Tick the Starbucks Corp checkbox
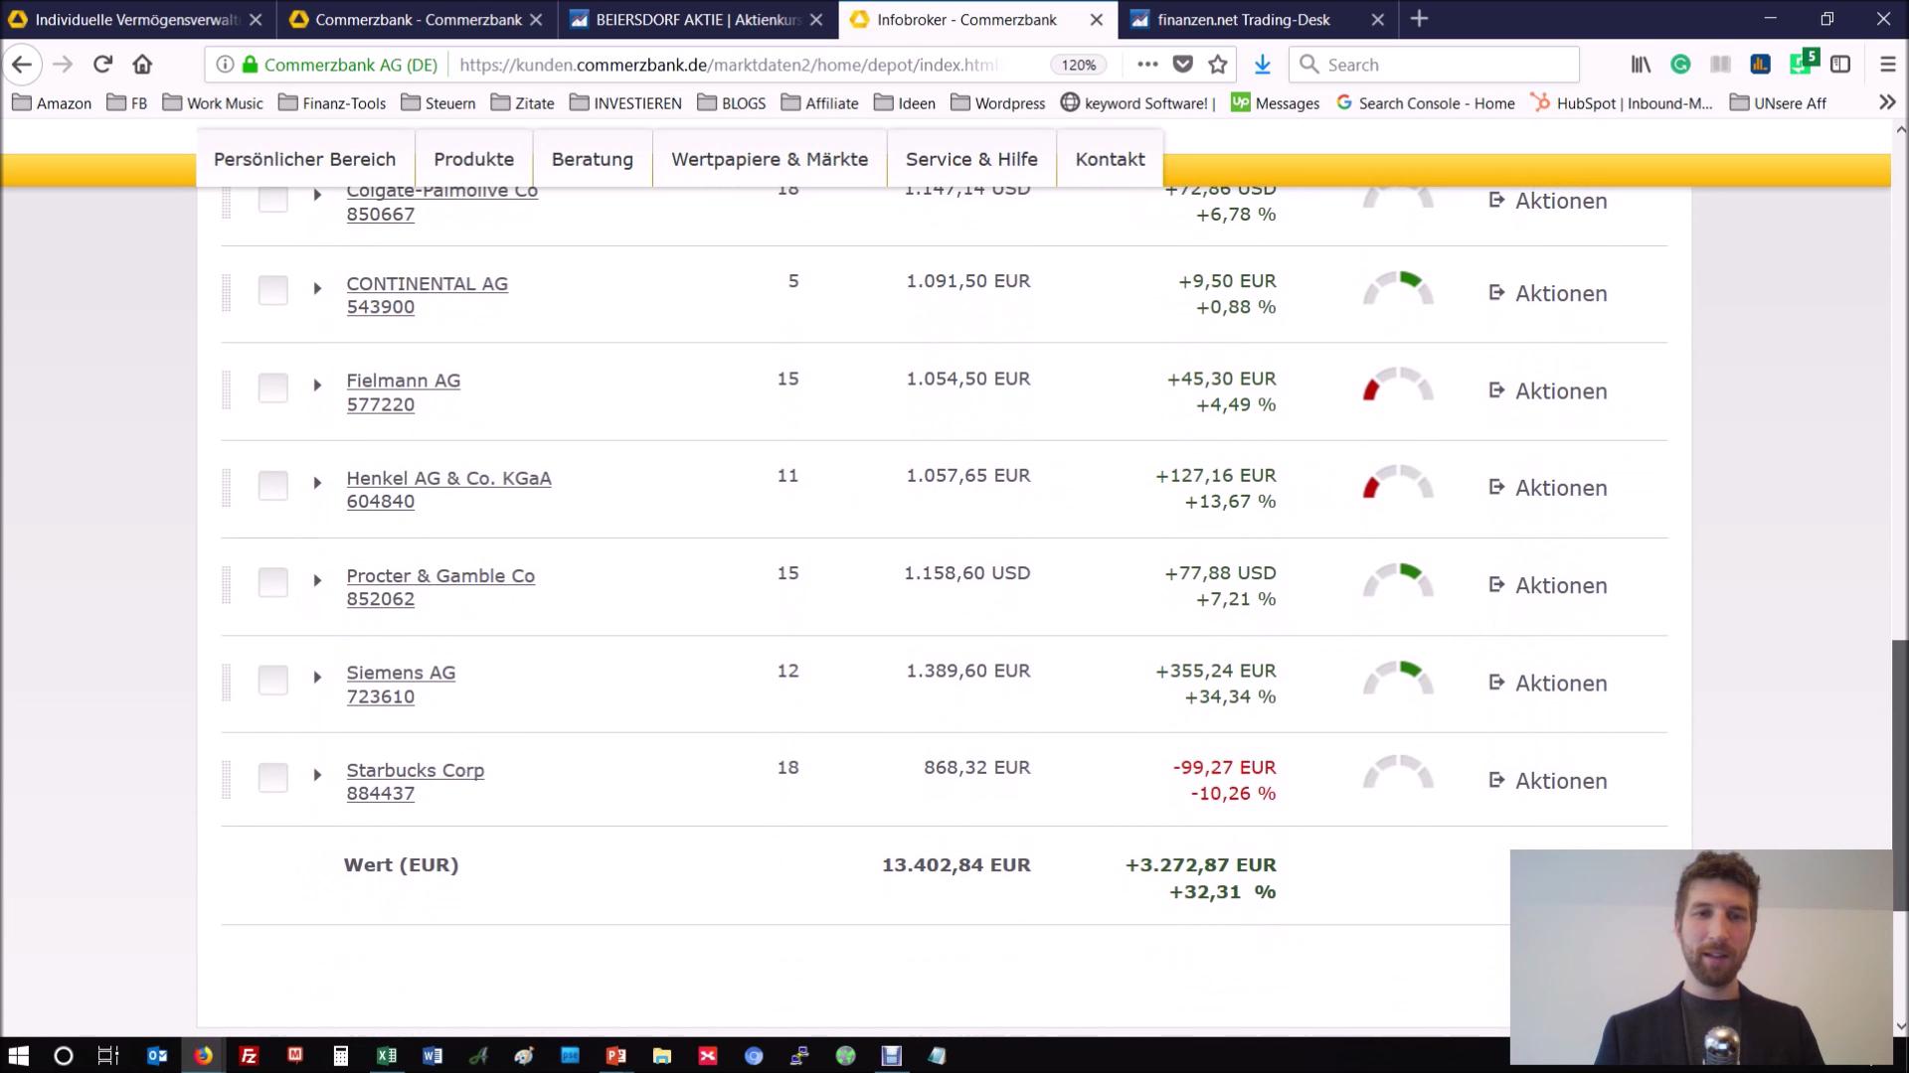Viewport: 1909px width, 1073px height. pyautogui.click(x=272, y=777)
